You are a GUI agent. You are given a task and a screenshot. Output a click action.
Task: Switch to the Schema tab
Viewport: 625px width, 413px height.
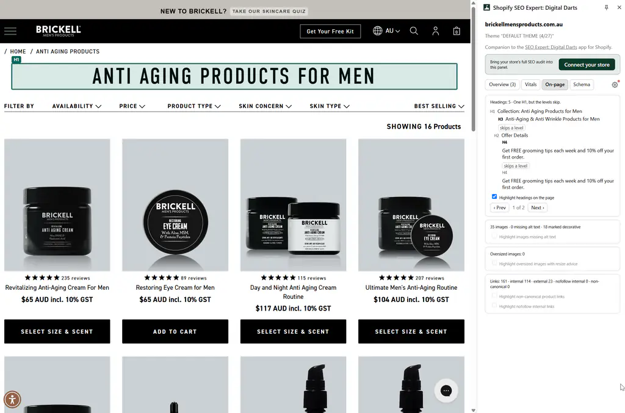coord(582,84)
